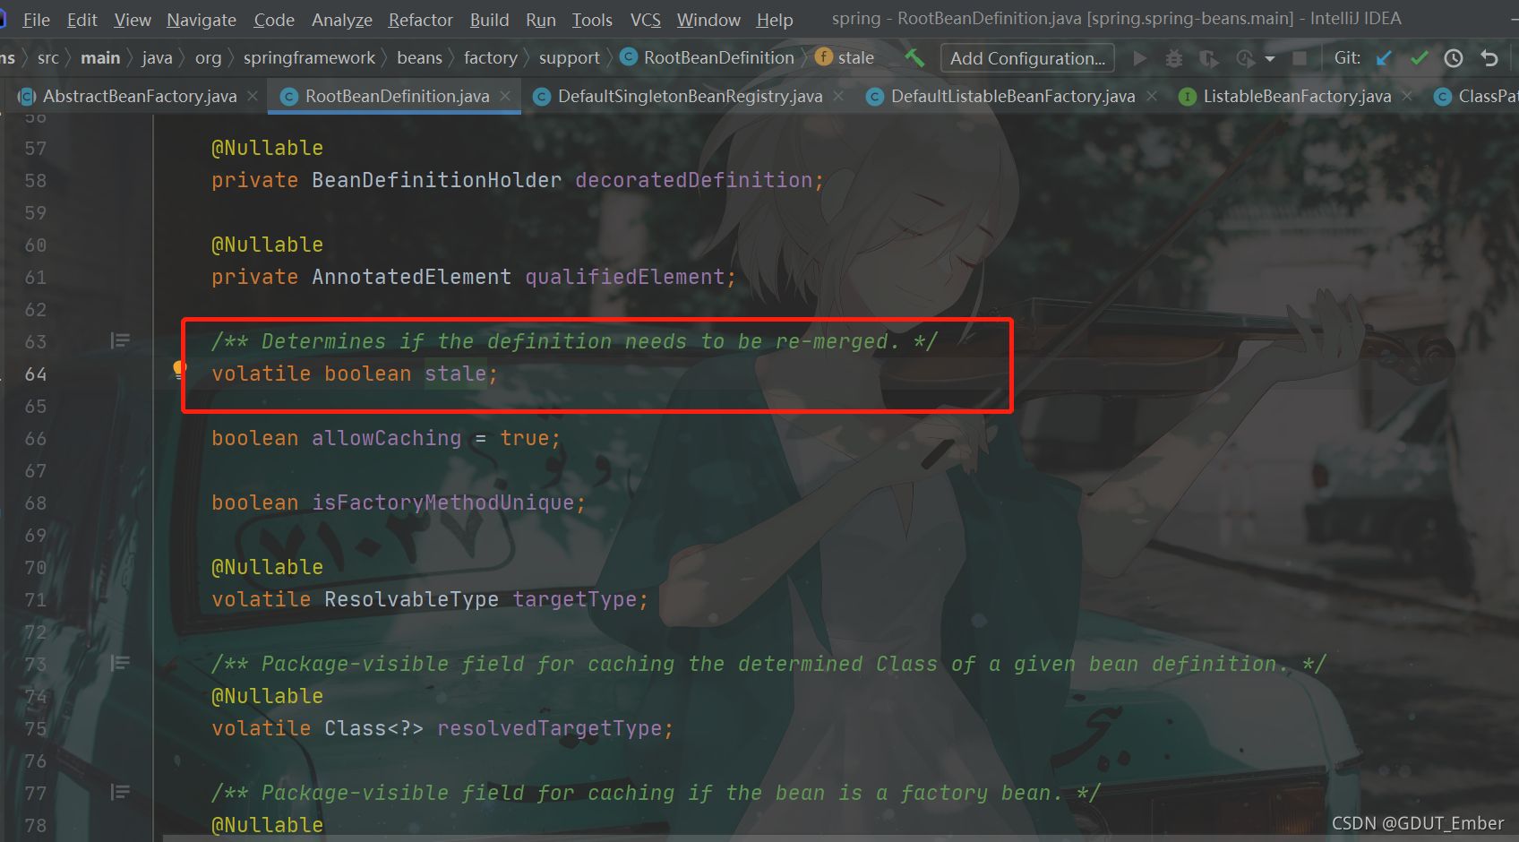Viewport: 1519px width, 842px height.
Task: Toggle rendered doc comment at line 73
Action: click(120, 663)
